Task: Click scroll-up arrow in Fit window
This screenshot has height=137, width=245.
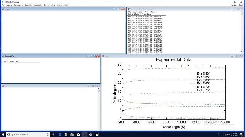Action: (98, 89)
